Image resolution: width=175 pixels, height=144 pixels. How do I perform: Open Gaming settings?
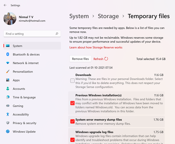(32, 106)
